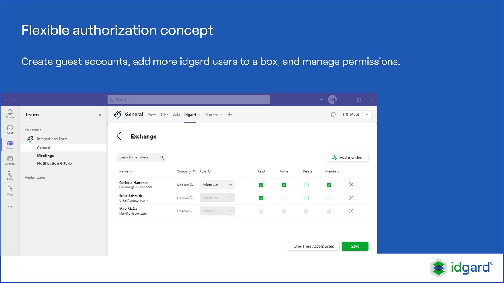Sort members by Company column
The height and width of the screenshot is (283, 504).
(x=186, y=171)
